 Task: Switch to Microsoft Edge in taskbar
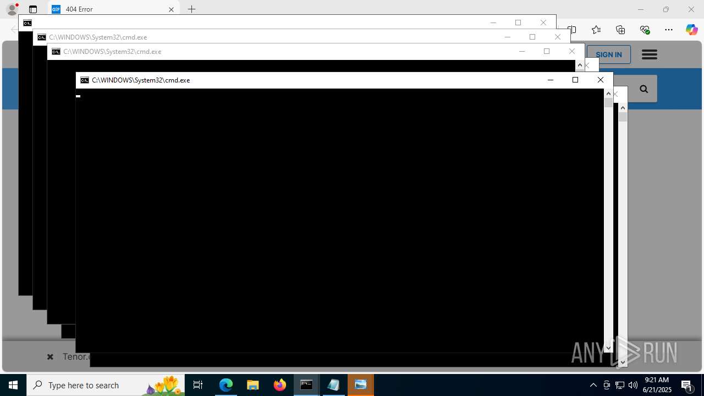point(226,385)
